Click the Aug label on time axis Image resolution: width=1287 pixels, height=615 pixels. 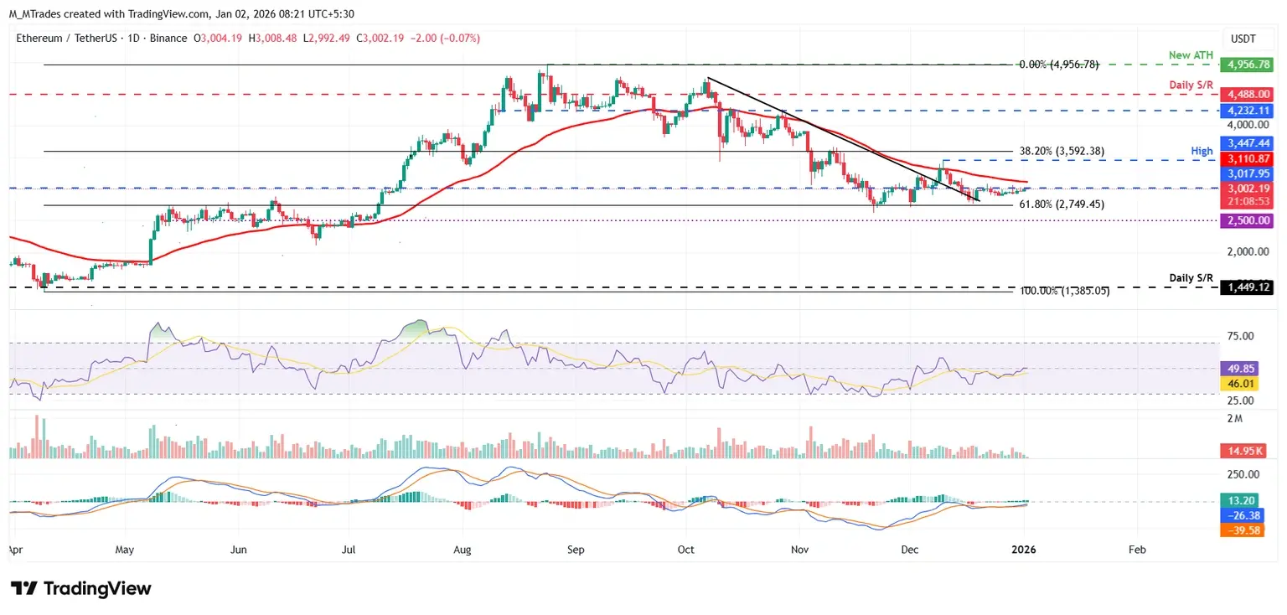463,550
